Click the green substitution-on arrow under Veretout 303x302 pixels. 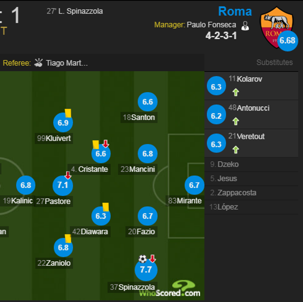[236, 150]
